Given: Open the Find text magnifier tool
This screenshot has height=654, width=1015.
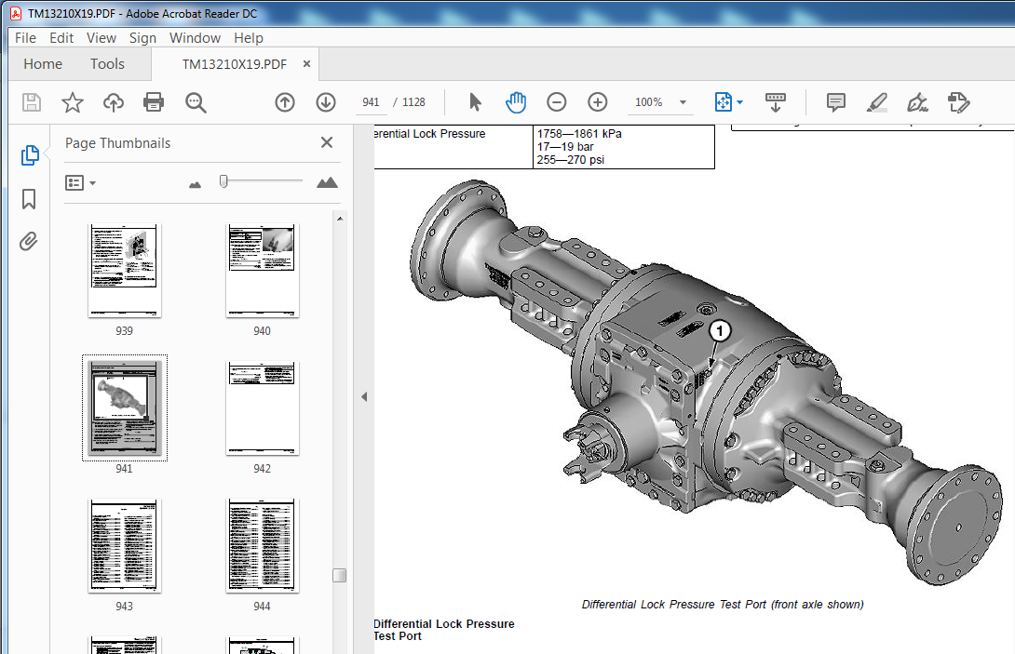Looking at the screenshot, I should click(x=196, y=102).
